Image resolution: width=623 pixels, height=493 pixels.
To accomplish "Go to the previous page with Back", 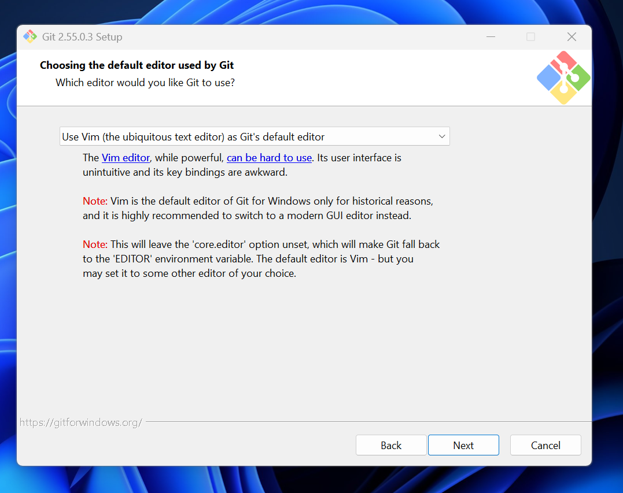I will (391, 446).
